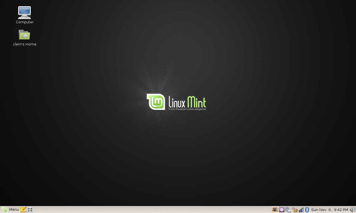The image size is (356, 213).
Task: Open clem's Home folder icon
Action: pos(24,35)
